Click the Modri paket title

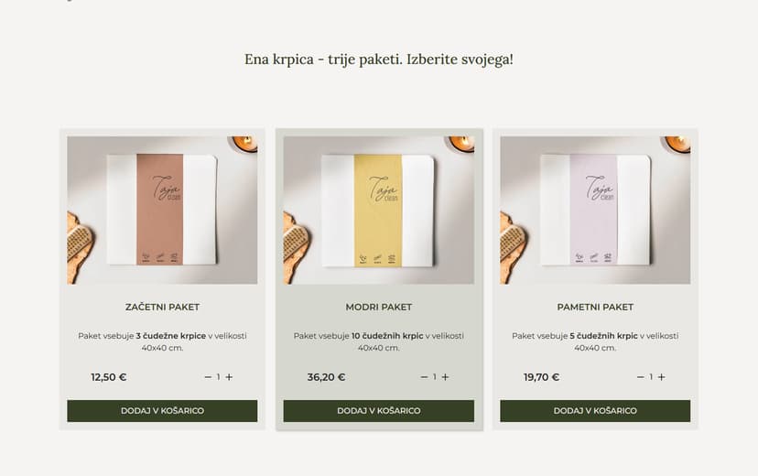pos(378,307)
